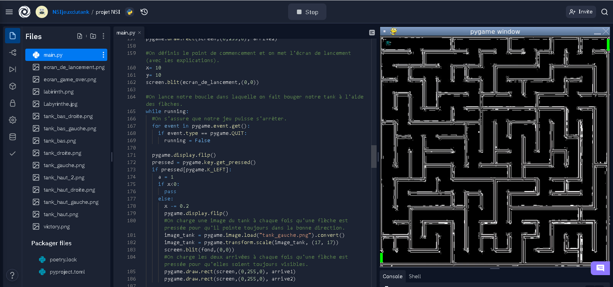
Task: Open Labyrinthe.jpg file
Action: (66, 104)
